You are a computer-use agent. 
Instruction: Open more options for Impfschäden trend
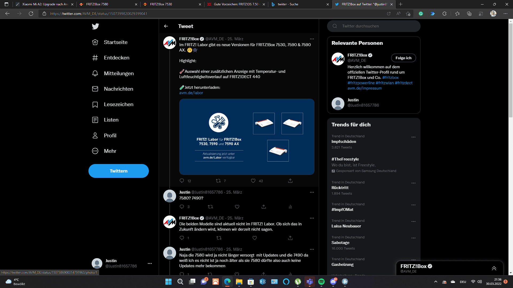point(413,137)
